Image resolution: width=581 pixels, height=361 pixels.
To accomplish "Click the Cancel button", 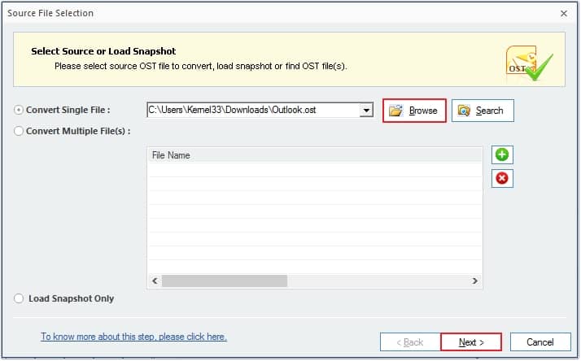I will click(540, 342).
